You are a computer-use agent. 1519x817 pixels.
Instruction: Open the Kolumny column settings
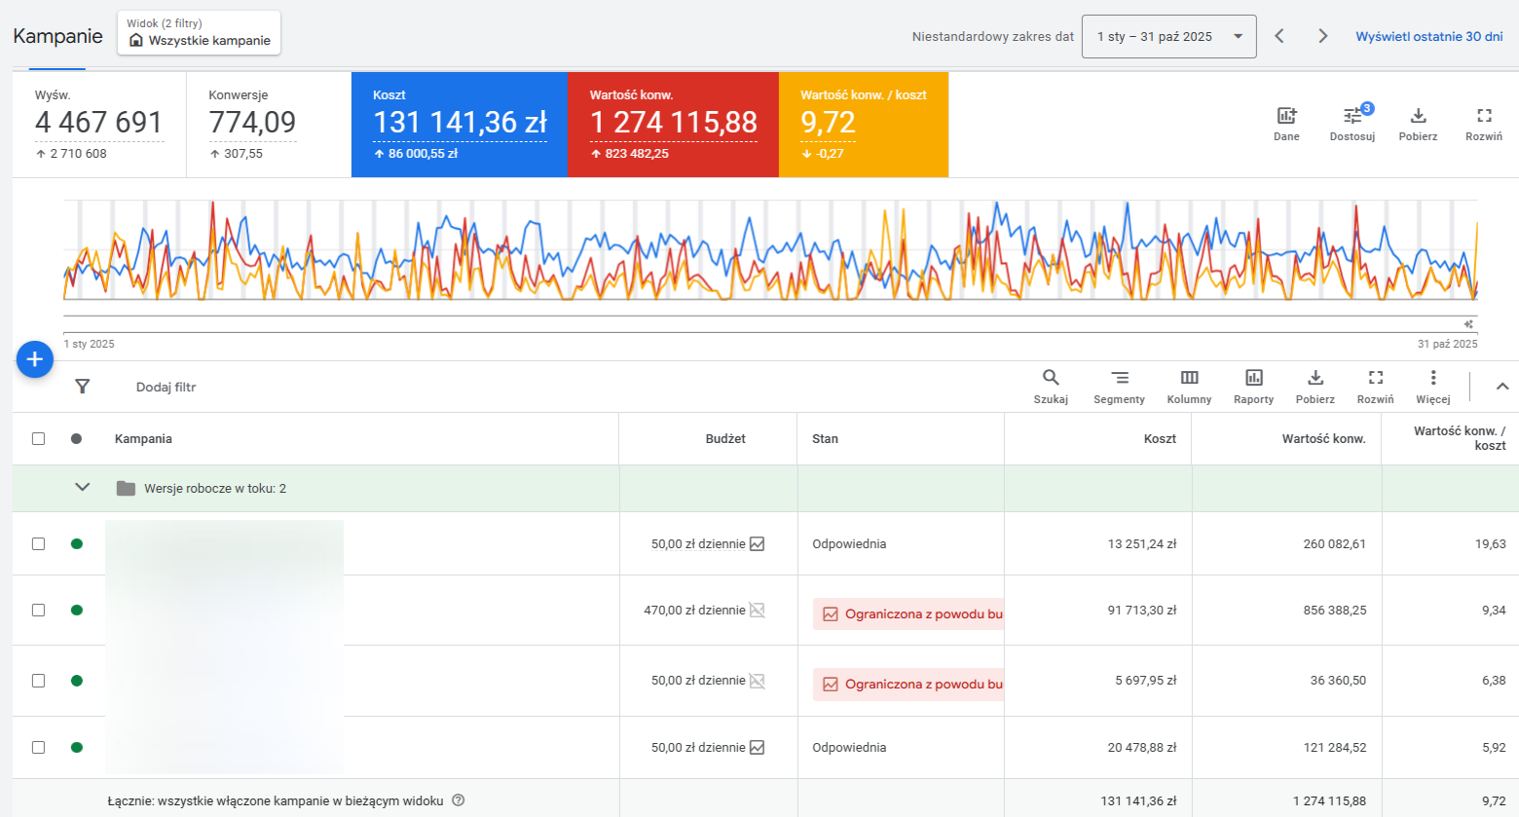click(x=1189, y=386)
